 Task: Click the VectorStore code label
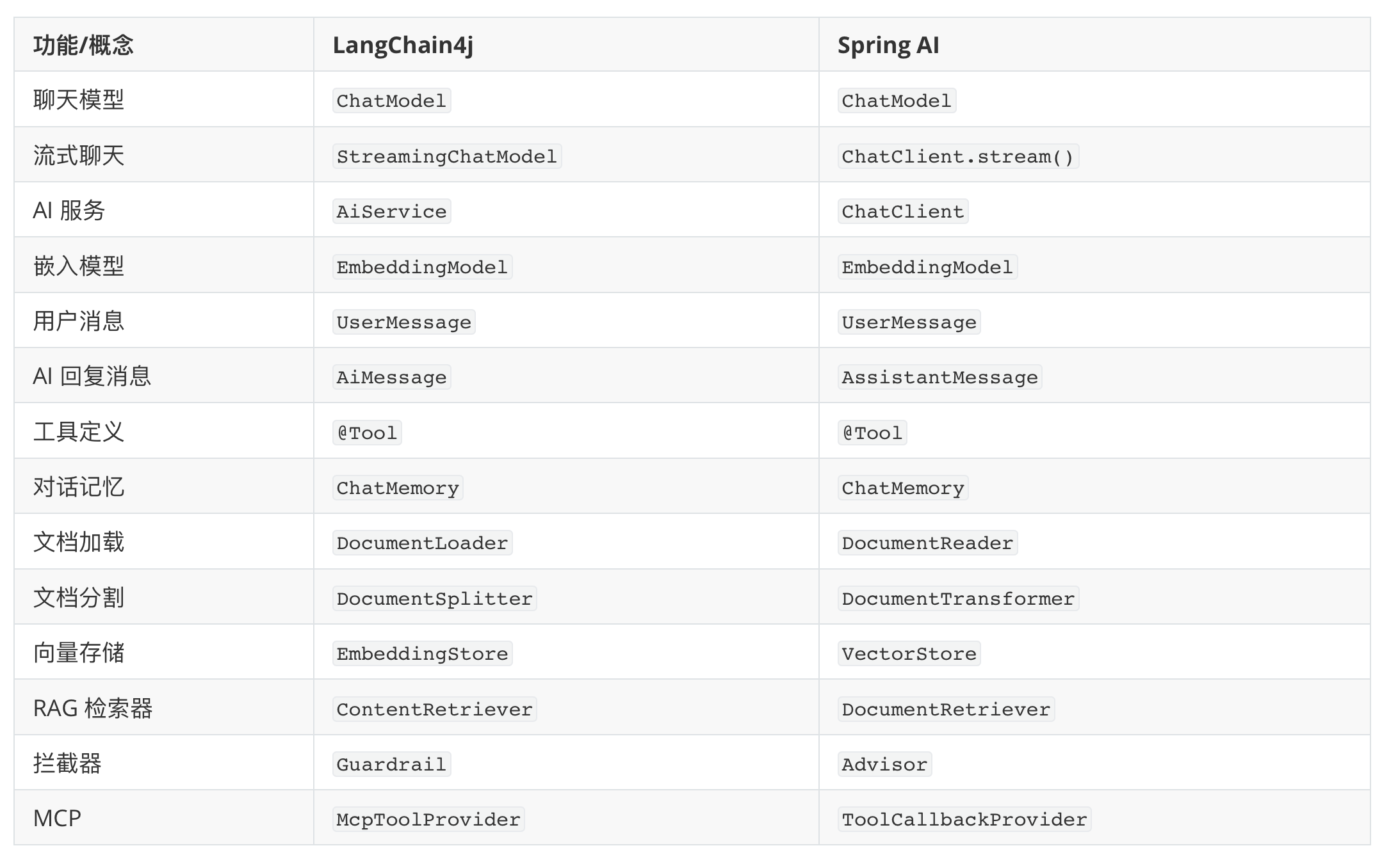[x=909, y=654]
